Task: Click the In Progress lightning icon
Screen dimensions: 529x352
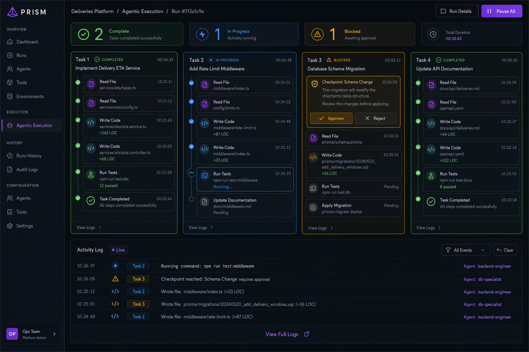Action: pyautogui.click(x=202, y=34)
